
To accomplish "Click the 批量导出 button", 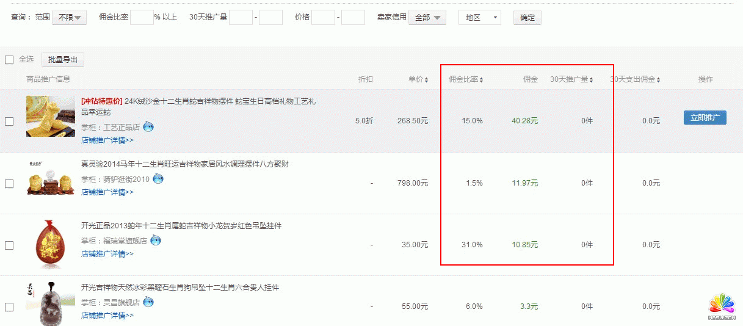I will pos(63,60).
